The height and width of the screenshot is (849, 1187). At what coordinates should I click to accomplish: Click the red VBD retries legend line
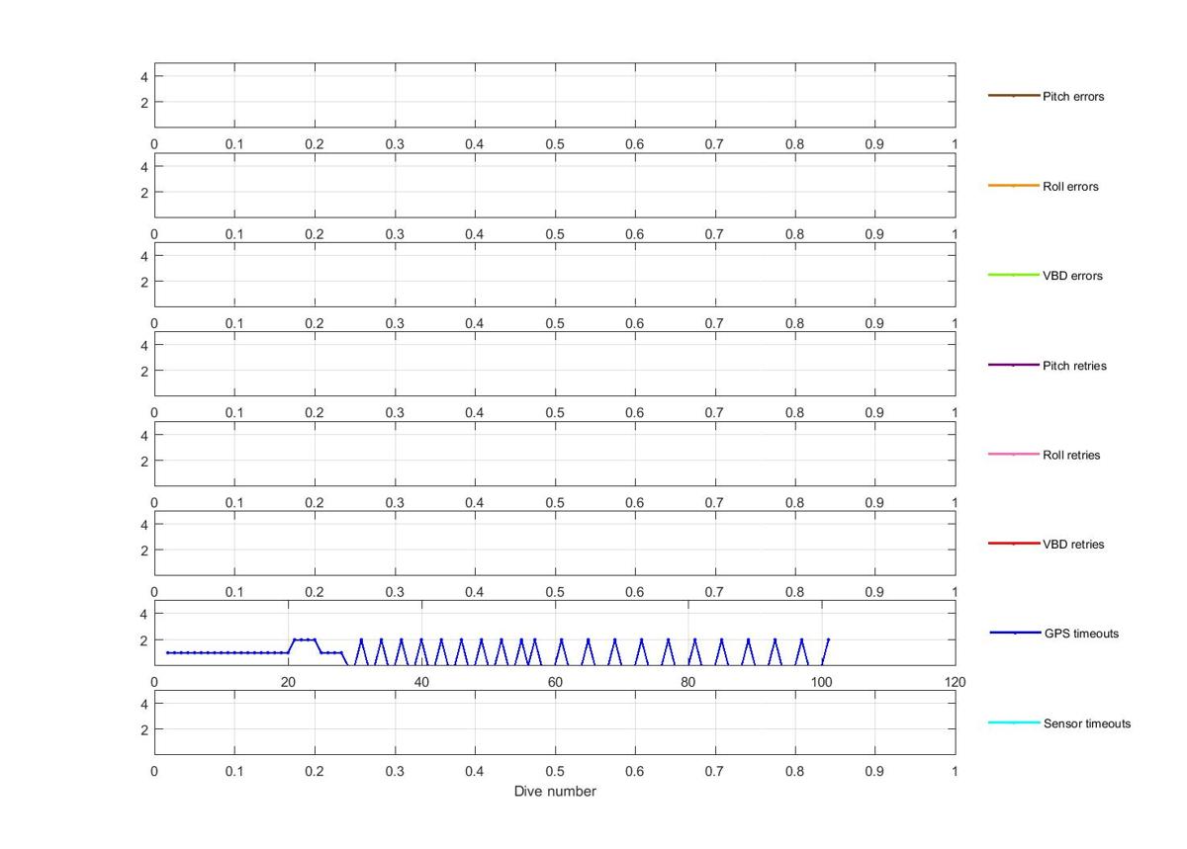click(1014, 544)
